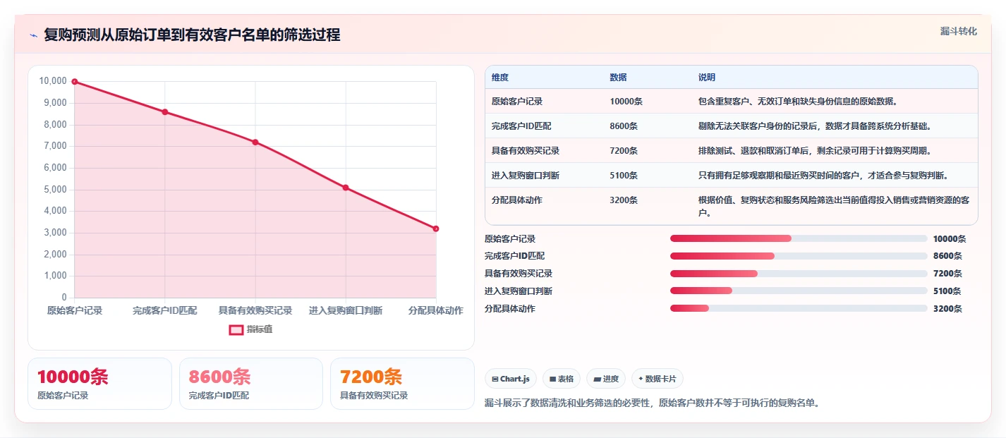Click the 原始客户记录 progress bar

(799, 238)
